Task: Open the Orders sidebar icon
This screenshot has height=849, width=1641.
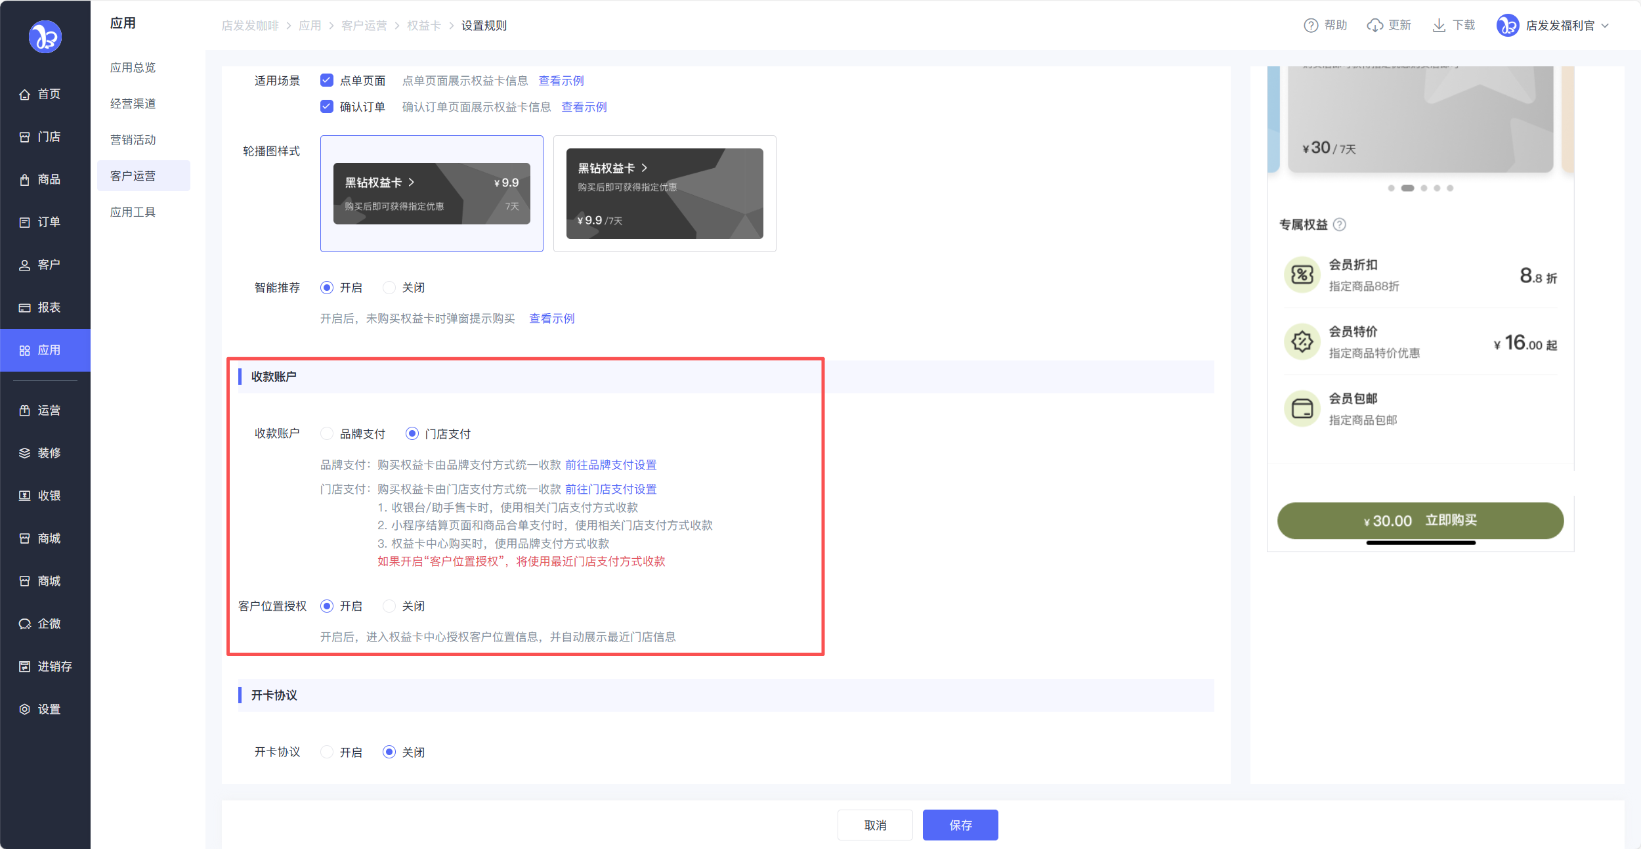Action: coord(25,223)
